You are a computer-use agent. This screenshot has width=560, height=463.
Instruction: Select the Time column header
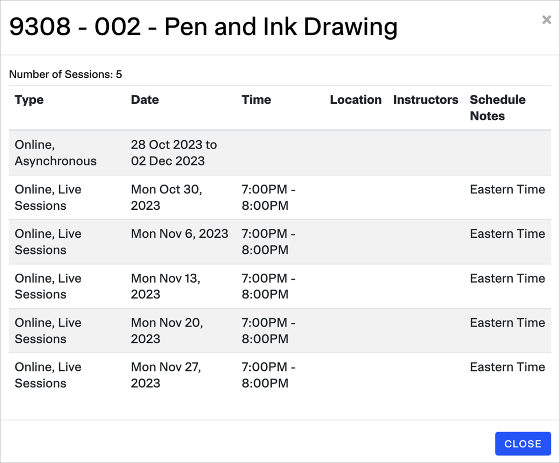tap(256, 100)
